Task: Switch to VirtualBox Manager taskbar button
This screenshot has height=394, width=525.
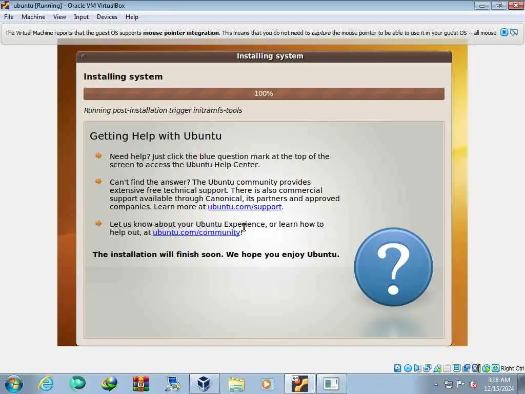Action: tap(204, 384)
